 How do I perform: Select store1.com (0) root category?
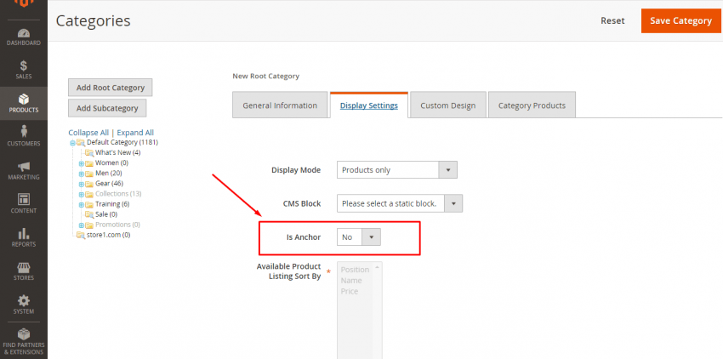coord(108,235)
